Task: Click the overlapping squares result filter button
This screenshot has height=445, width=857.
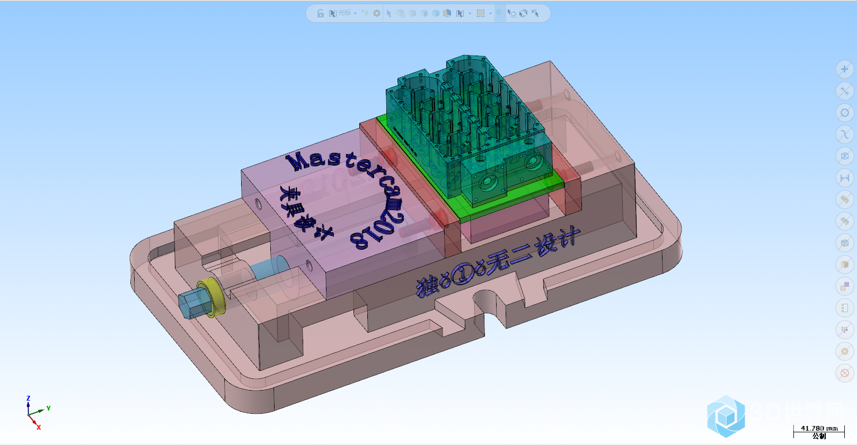Action: click(x=845, y=286)
